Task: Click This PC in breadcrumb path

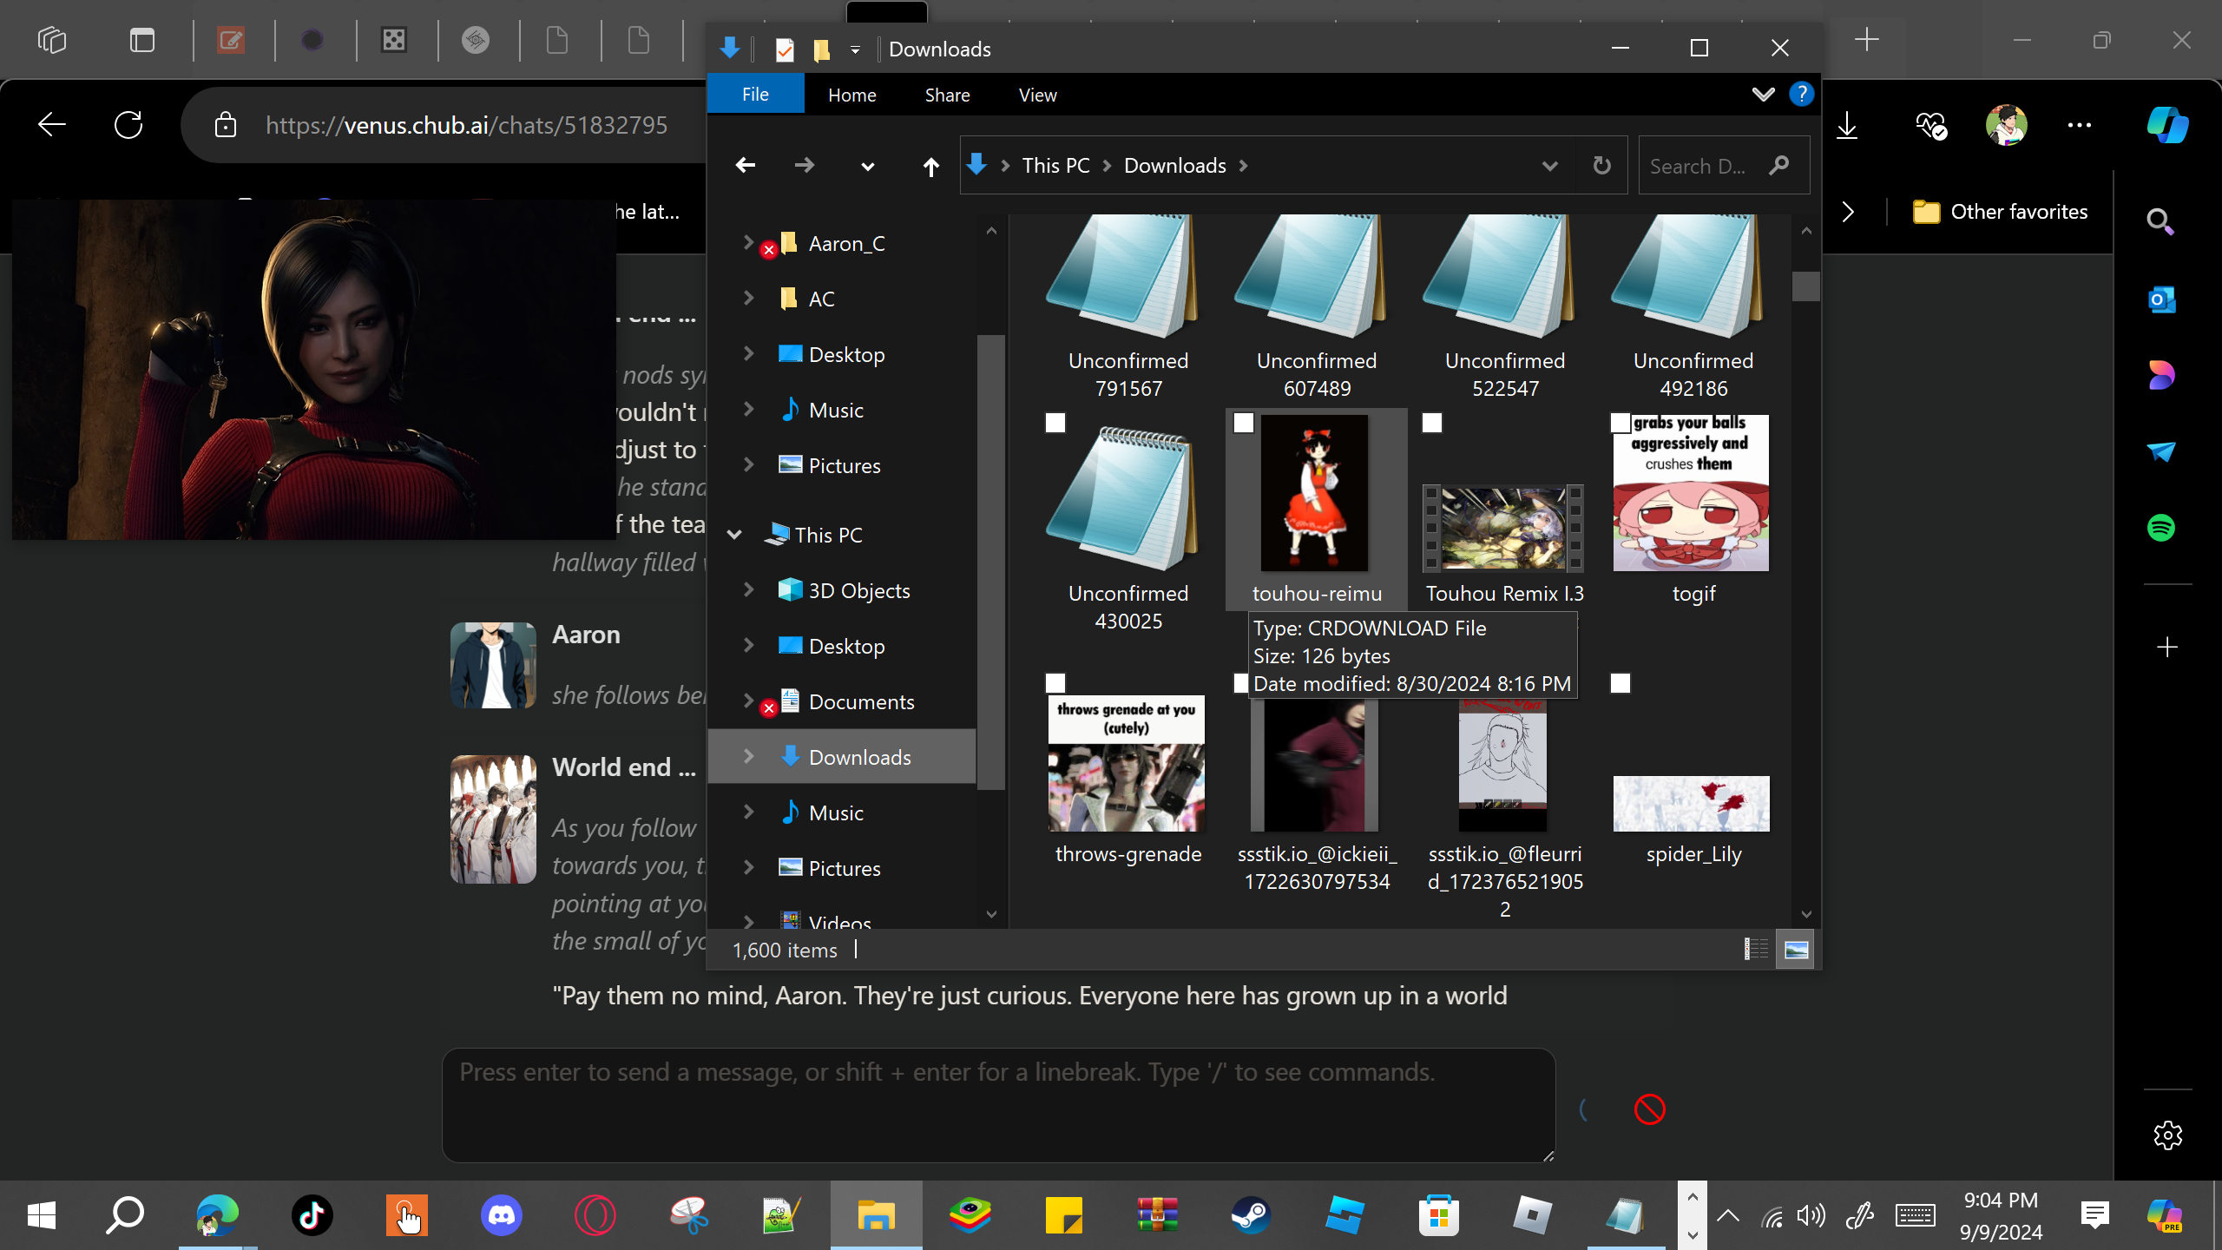Action: [1055, 165]
